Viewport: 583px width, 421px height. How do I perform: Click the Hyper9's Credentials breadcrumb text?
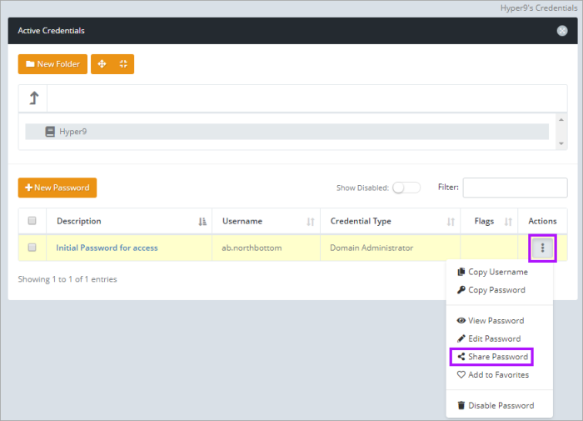(x=539, y=8)
